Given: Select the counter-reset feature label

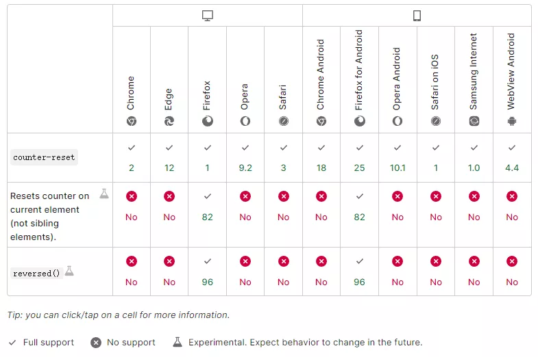Looking at the screenshot, I should [45, 157].
